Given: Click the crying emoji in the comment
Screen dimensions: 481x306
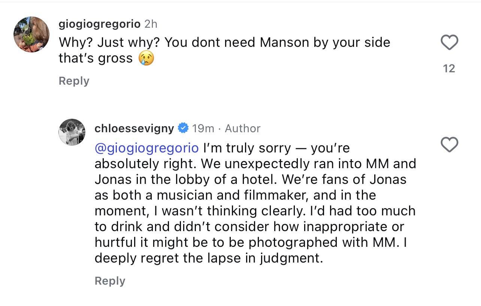Looking at the screenshot, I should click(146, 58).
